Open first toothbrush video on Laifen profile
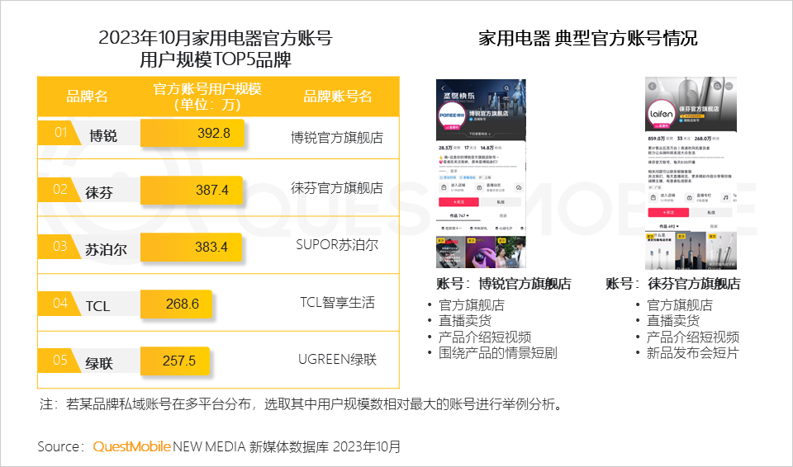Screen dimensions: 793x467 (660, 251)
